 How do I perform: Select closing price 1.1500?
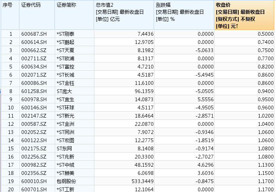coord(266,173)
